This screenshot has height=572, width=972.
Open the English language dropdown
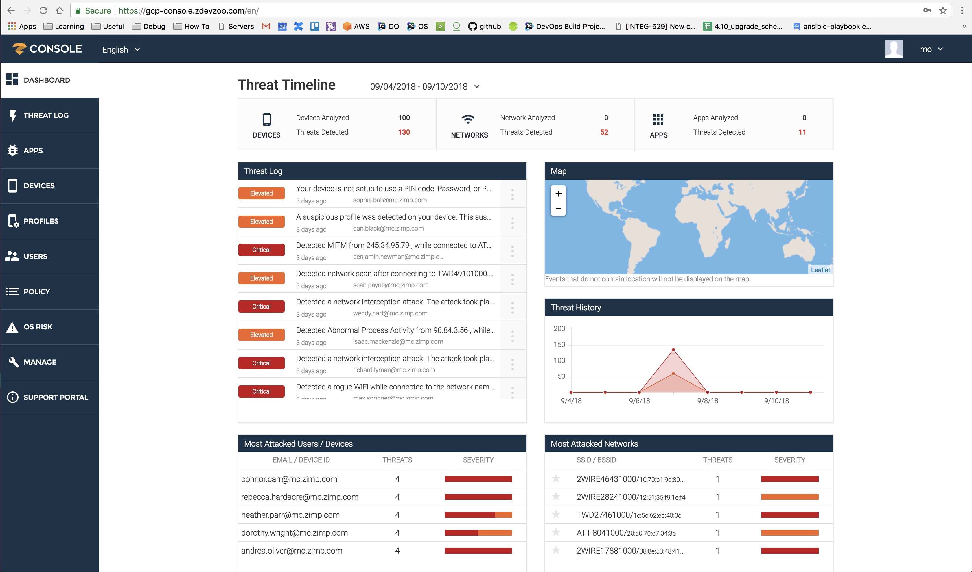click(121, 49)
